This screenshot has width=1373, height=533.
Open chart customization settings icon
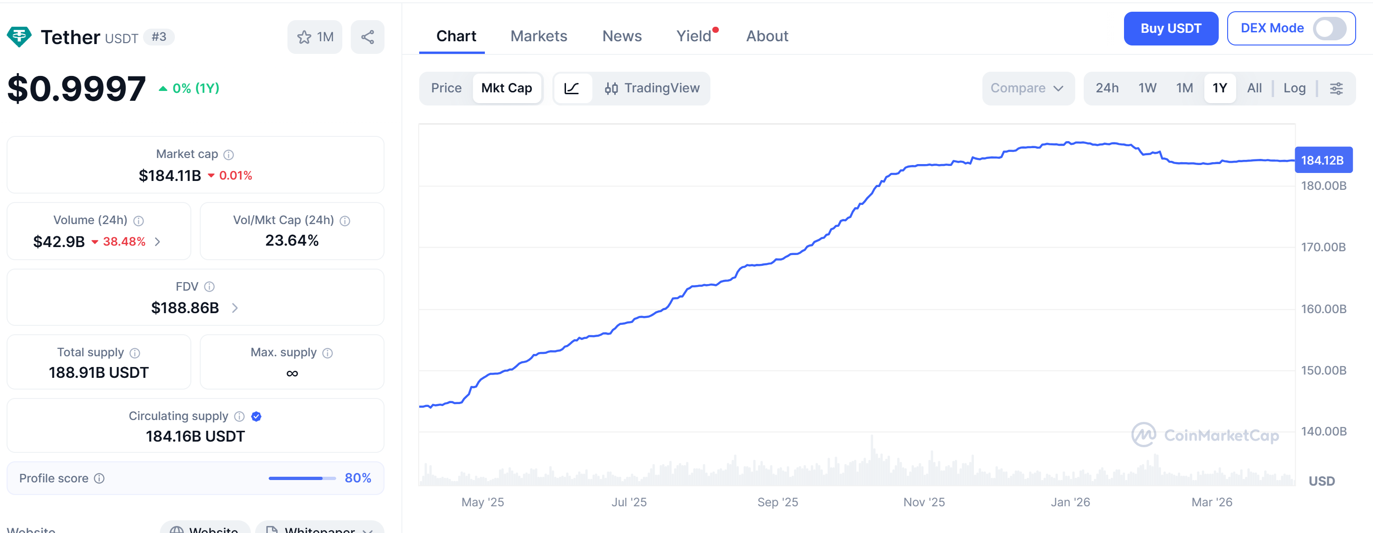[x=1337, y=88]
